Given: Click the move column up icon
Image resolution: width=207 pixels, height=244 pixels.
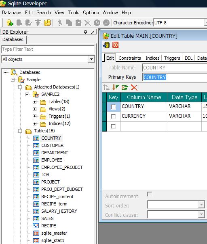Looking at the screenshot, I should point(106,87).
